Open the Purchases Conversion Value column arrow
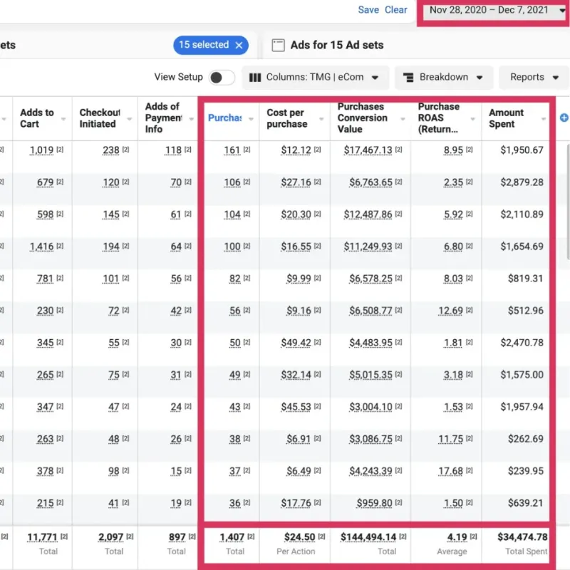 403,119
